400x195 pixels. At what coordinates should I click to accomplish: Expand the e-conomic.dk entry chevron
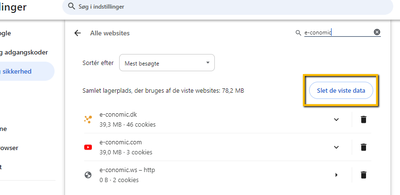[x=336, y=119]
